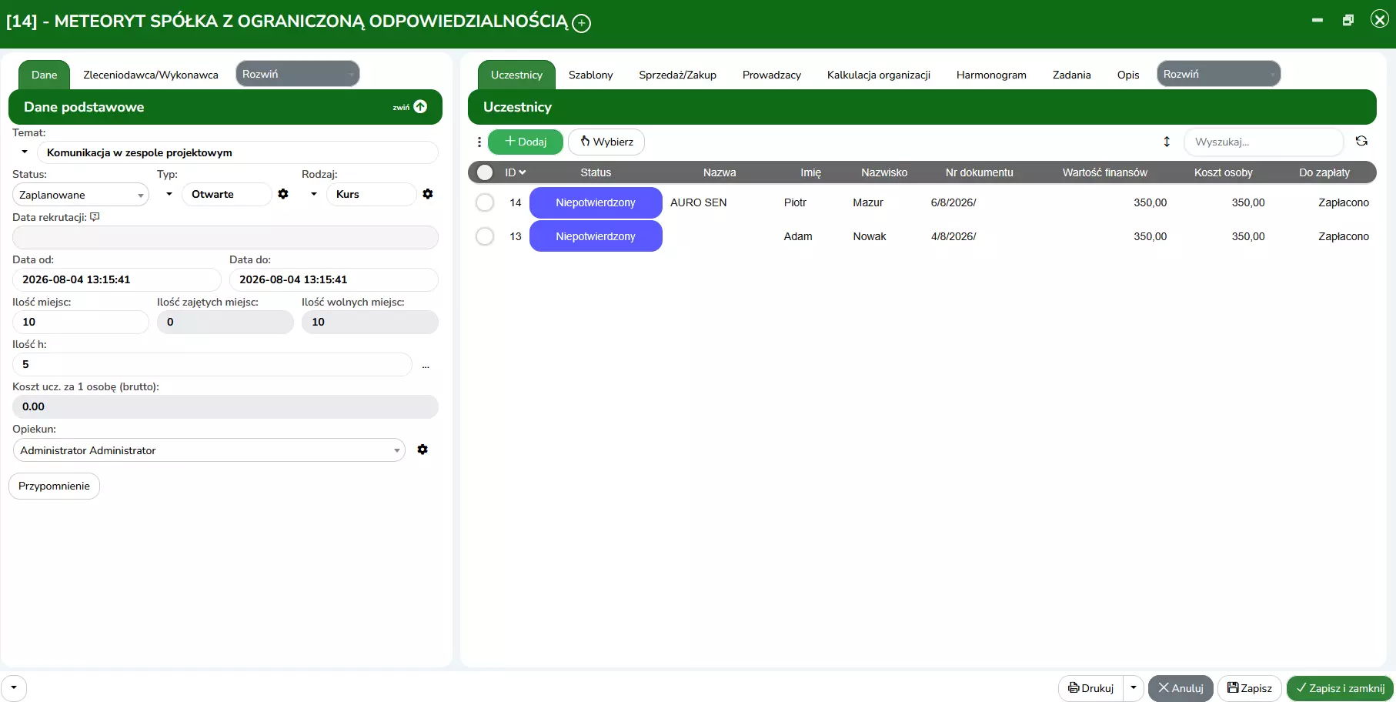Click Zapłacono in Piotr Mazur's row

tap(1344, 202)
